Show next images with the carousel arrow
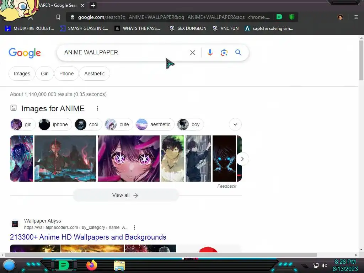 coord(242,159)
